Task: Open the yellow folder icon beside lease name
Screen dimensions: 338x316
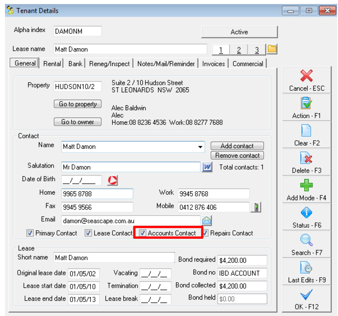Action: [x=272, y=49]
